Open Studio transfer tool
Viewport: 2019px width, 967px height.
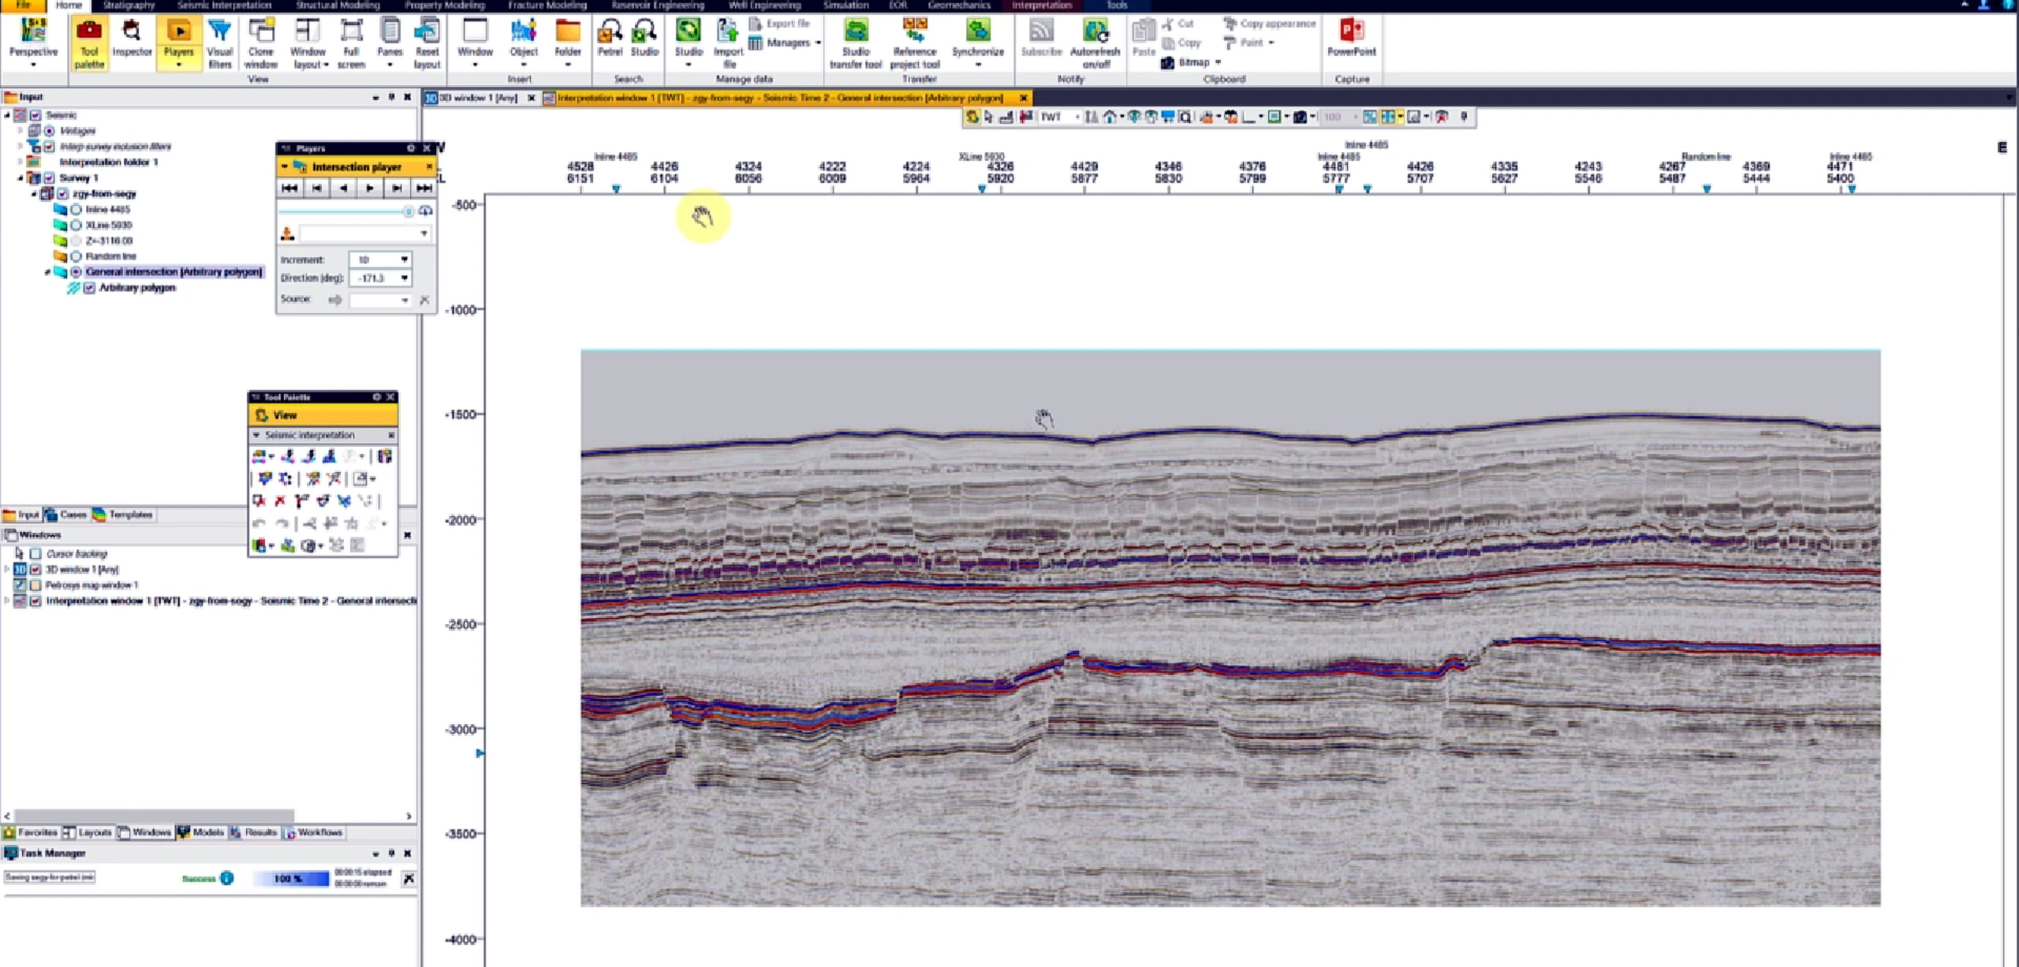[856, 44]
